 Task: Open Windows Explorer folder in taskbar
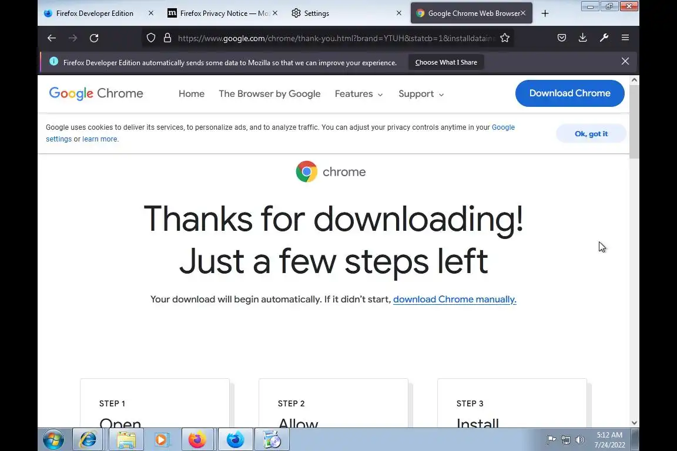tap(126, 440)
